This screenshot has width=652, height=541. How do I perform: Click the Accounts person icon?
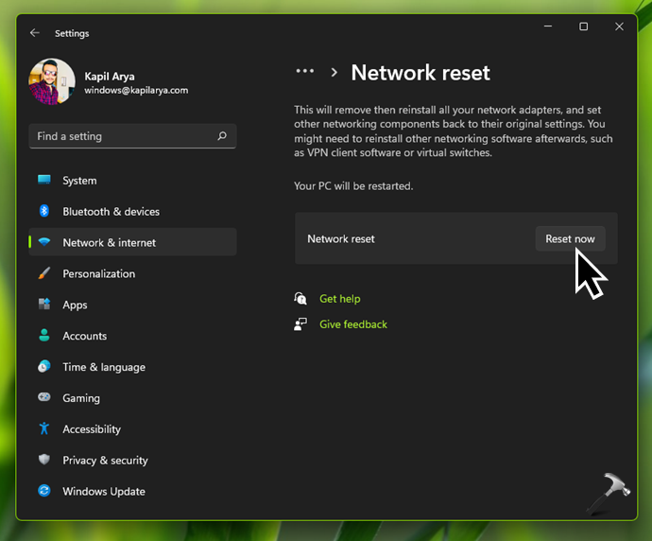[44, 336]
